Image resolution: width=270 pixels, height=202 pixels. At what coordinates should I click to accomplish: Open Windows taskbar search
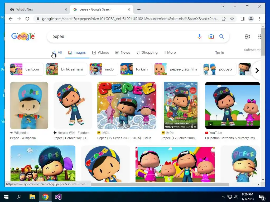[x=19, y=197]
